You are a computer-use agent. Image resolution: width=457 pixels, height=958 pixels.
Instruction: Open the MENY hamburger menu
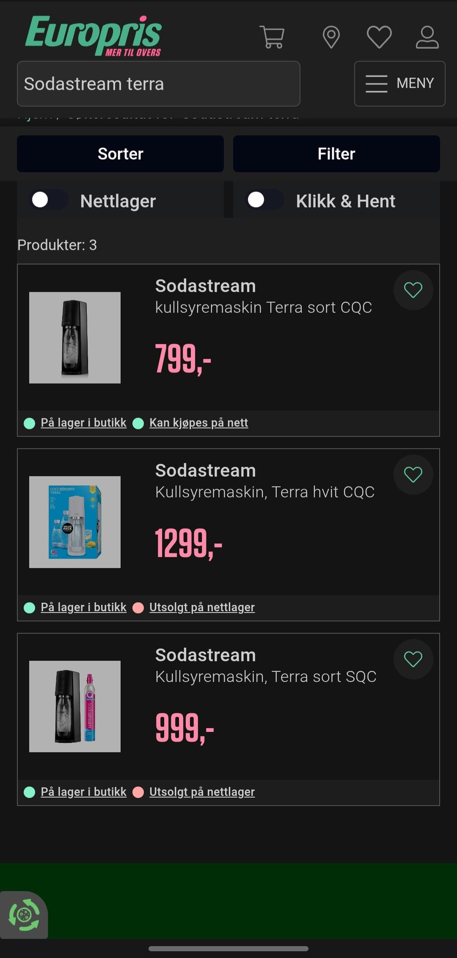click(399, 83)
